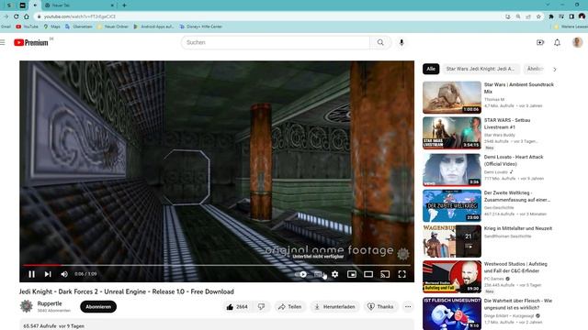Toggle the autoplay switch in player
Viewport: 588px width, 330px height.
pos(300,274)
